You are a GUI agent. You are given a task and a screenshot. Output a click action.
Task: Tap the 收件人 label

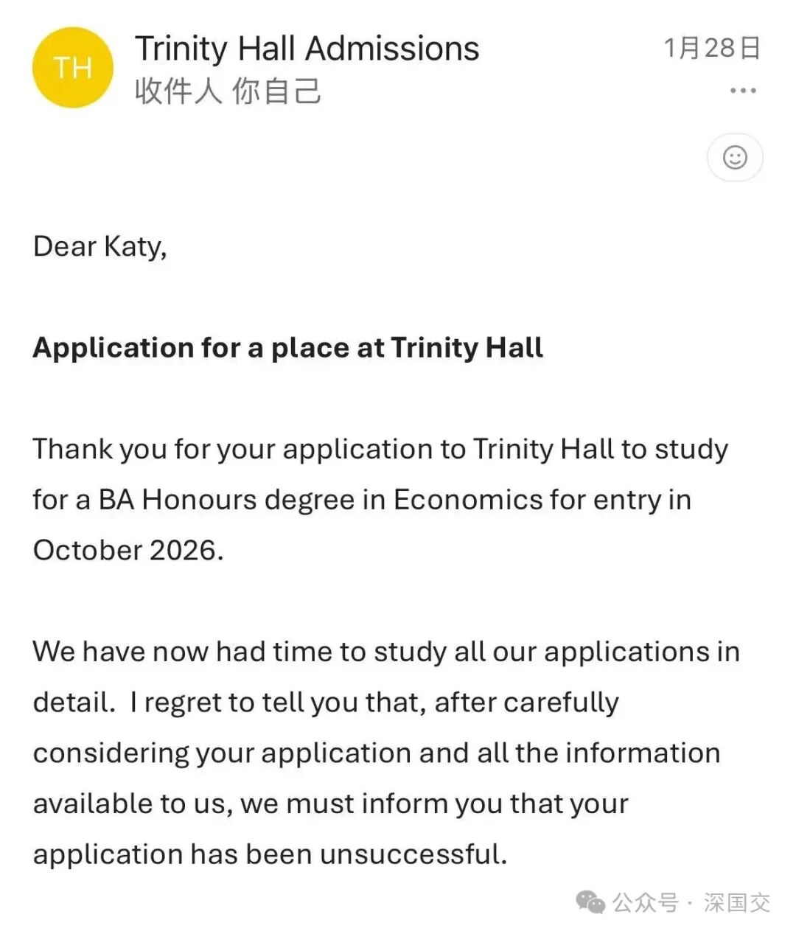(x=178, y=91)
